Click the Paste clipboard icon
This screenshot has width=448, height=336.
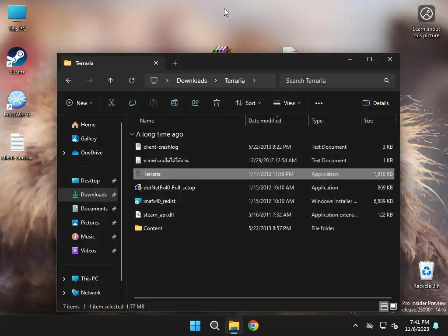(154, 103)
